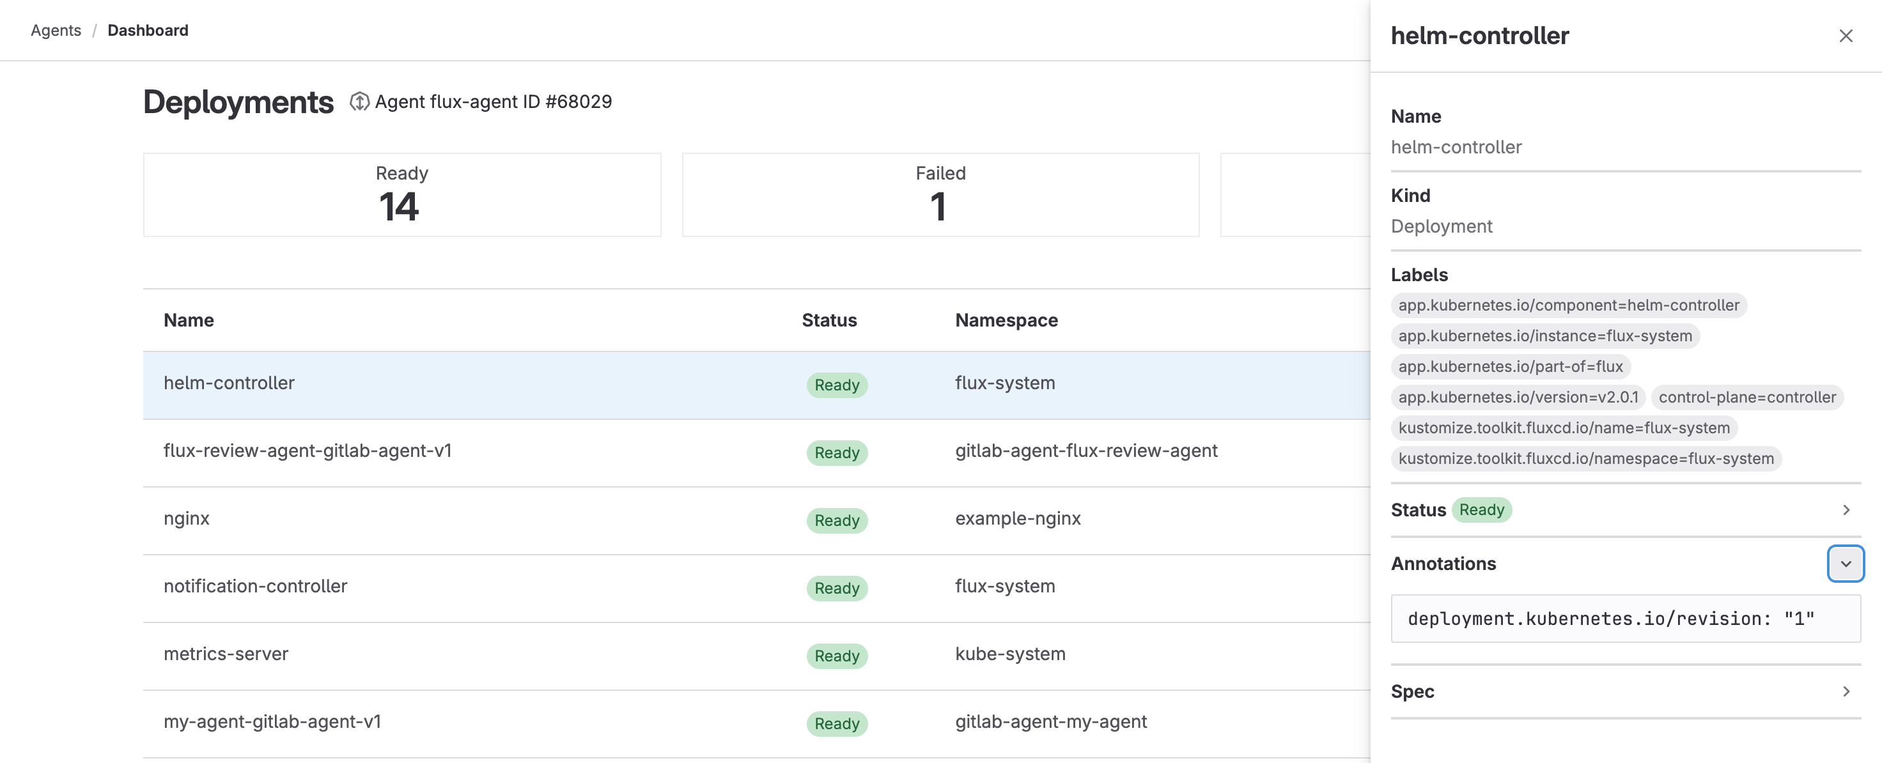Expand the Status section in the drawer
Screen dimensions: 1882x763
[x=1847, y=510]
